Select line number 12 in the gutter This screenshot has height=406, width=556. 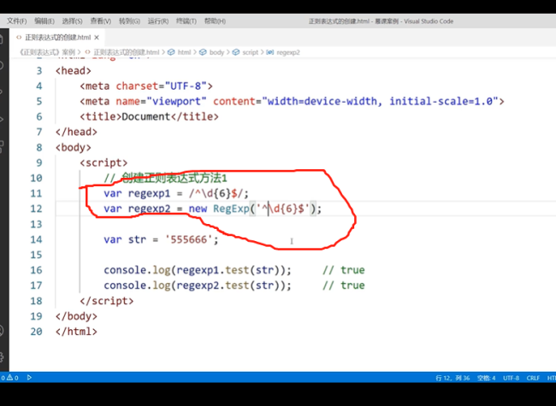[36, 209]
